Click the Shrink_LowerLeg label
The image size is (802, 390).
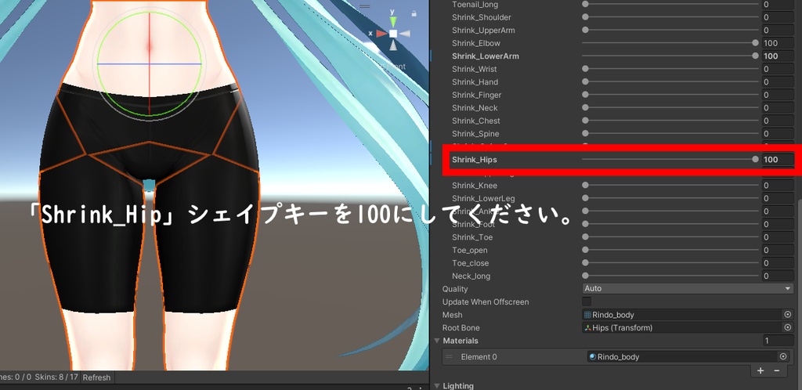point(483,198)
